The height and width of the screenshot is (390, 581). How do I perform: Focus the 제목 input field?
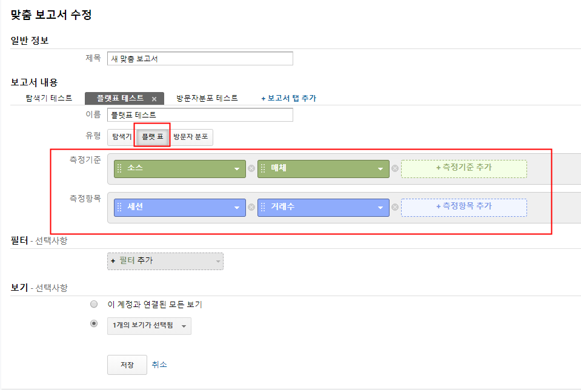click(x=200, y=59)
